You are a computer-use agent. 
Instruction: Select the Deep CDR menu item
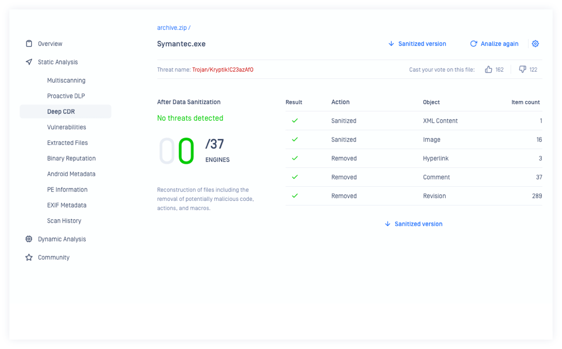click(x=61, y=112)
